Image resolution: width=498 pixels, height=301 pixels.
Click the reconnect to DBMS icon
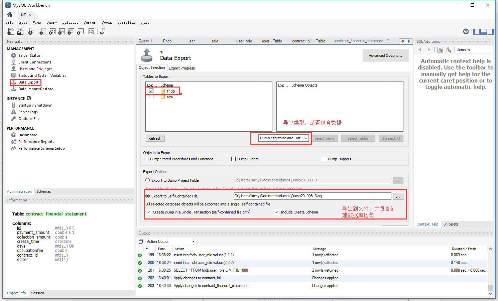(103, 31)
